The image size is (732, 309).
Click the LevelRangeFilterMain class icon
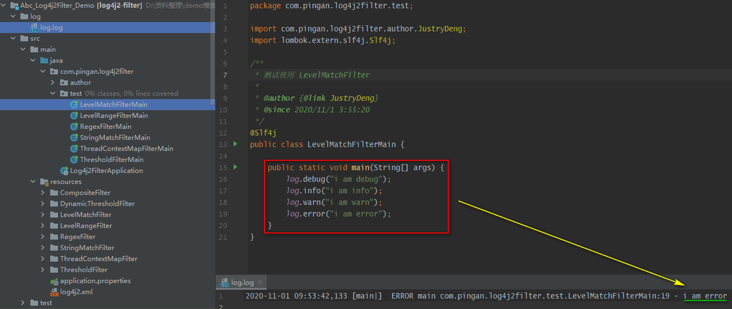(x=74, y=116)
